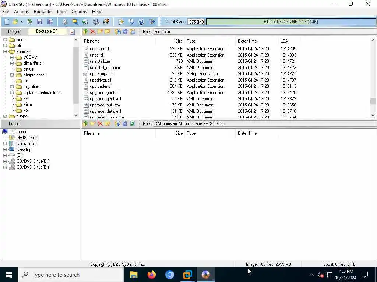
Task: Open the Tools menu
Action: click(61, 11)
